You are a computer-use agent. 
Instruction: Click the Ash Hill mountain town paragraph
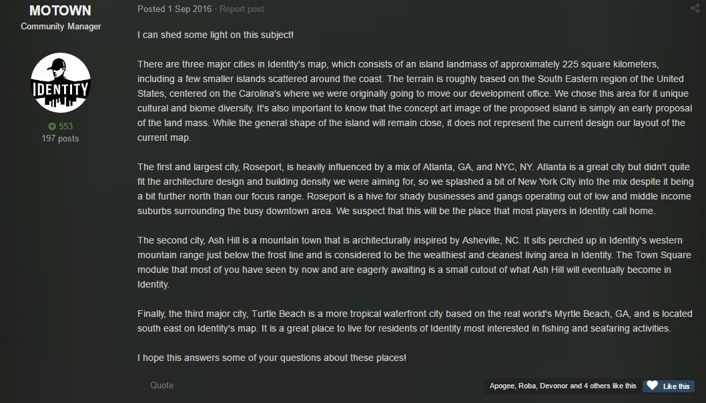(414, 262)
